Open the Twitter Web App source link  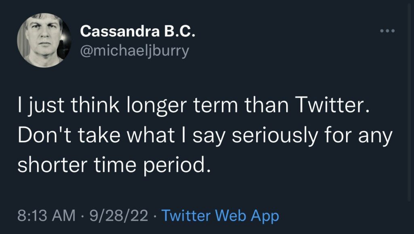coord(220,216)
